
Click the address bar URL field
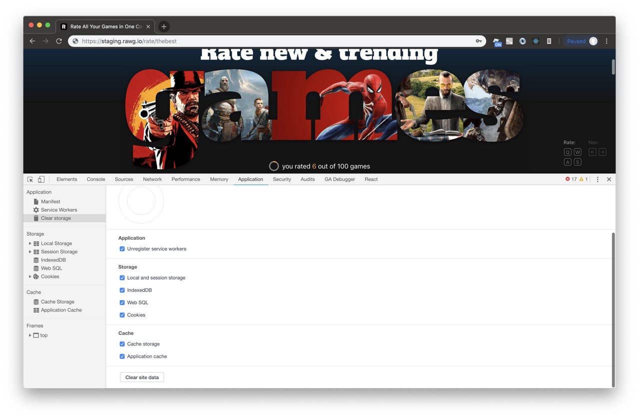[277, 41]
